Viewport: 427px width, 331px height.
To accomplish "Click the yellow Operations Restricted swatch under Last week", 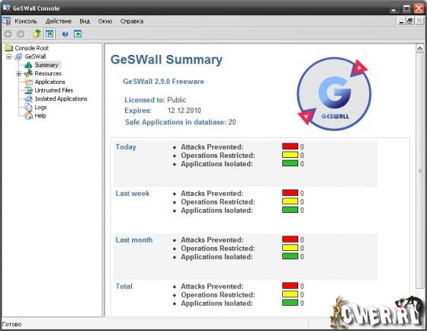I will (290, 201).
